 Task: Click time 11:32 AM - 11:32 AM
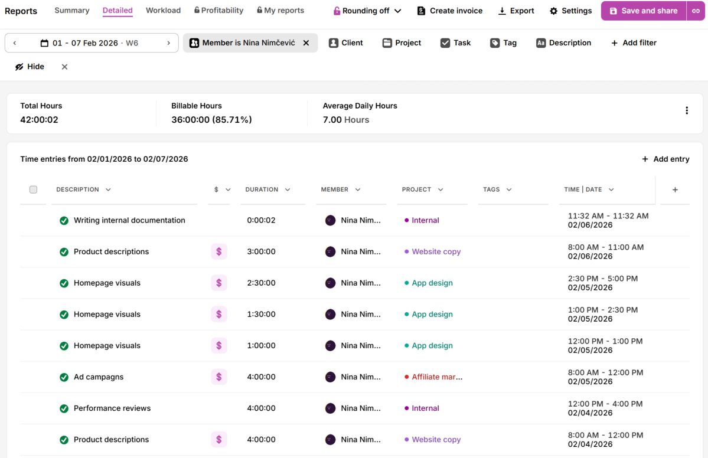point(608,215)
